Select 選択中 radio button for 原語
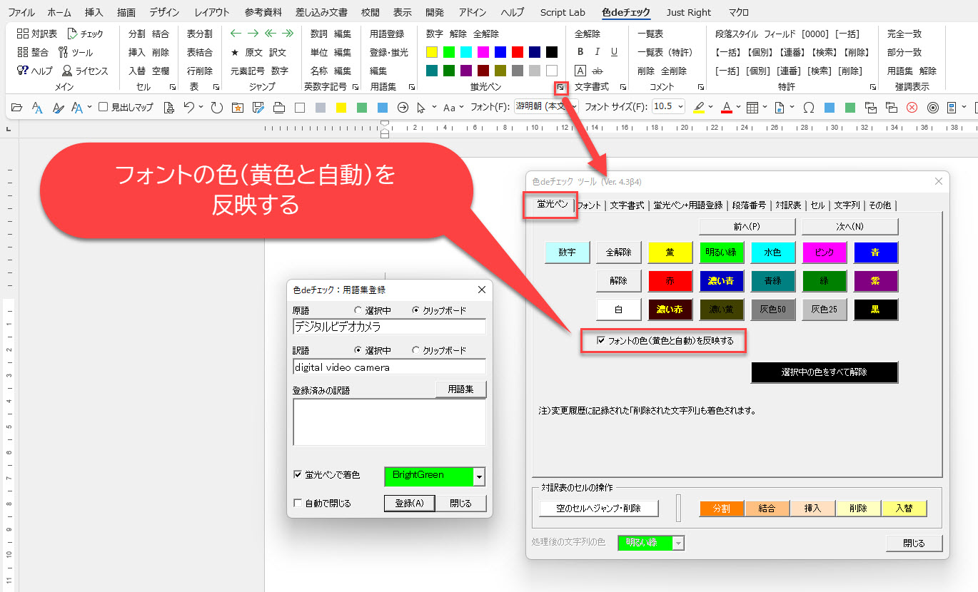The image size is (978, 592). (358, 310)
